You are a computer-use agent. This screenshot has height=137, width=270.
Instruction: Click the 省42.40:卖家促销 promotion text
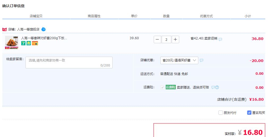tap(204, 38)
